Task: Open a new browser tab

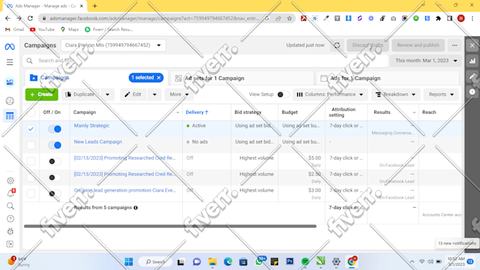Action: point(95,6)
